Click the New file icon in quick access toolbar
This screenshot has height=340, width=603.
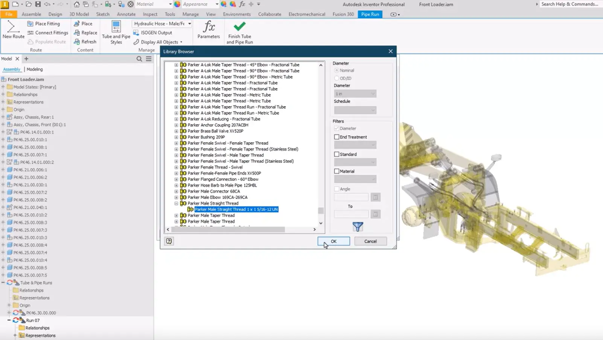coord(15,4)
